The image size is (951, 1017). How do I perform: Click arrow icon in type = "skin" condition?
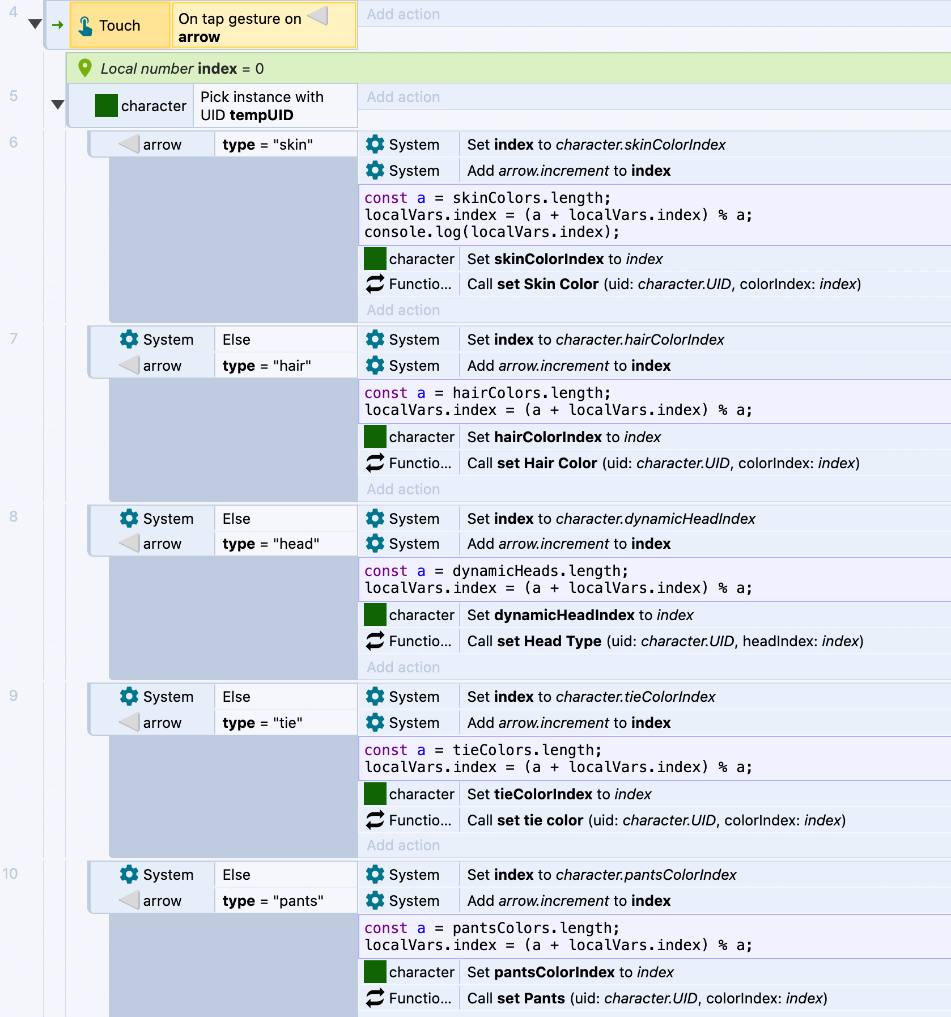[x=129, y=144]
